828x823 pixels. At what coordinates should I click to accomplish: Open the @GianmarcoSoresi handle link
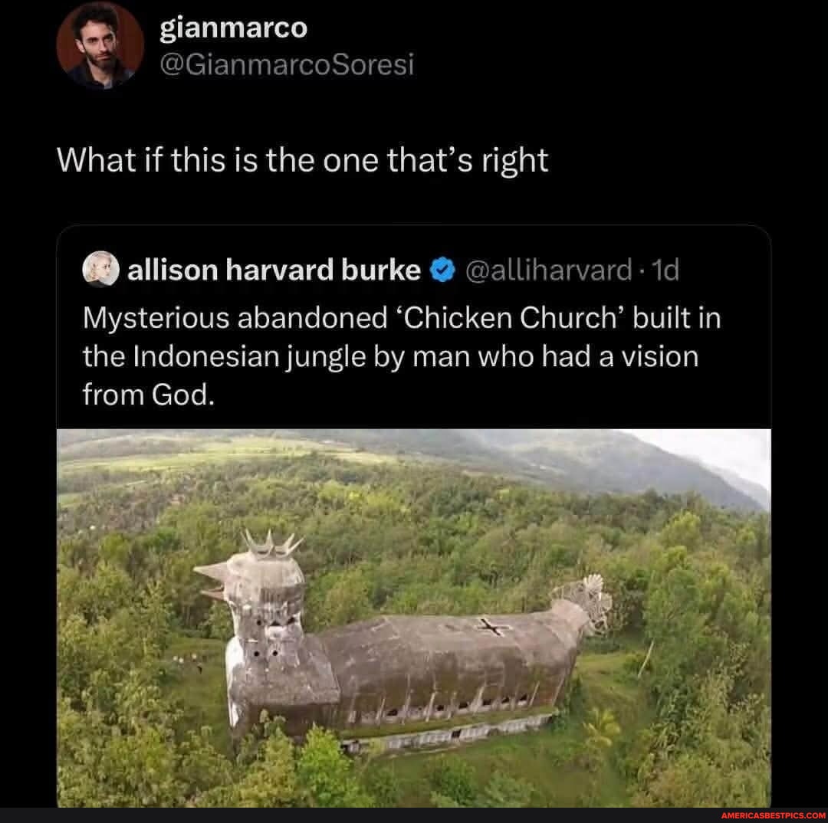287,64
